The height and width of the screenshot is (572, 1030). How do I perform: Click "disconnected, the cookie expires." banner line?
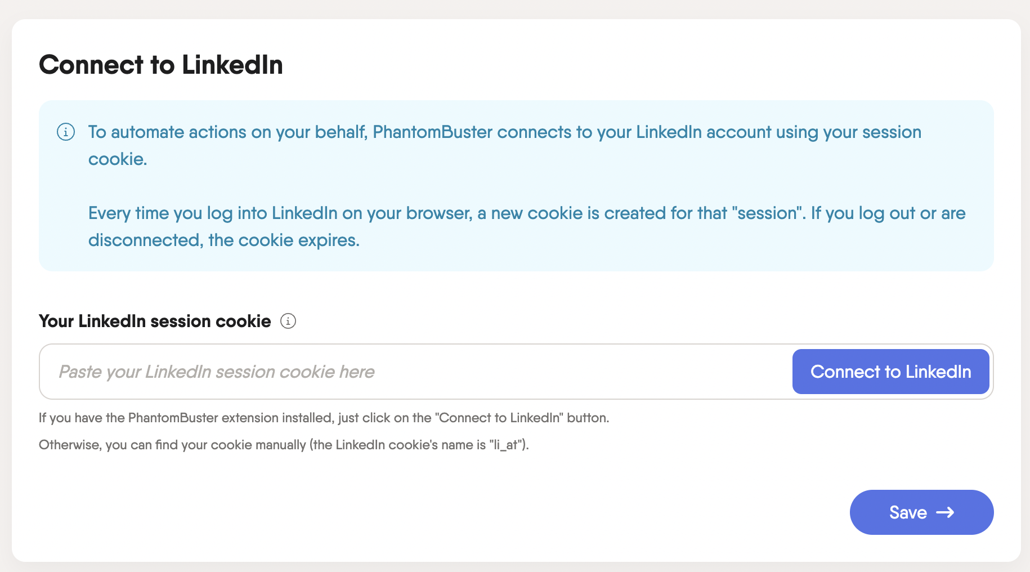(223, 240)
